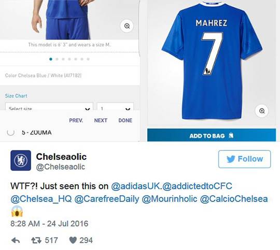Retweet using the retweet icon
Screen dimensions: 280x250
click(36, 240)
